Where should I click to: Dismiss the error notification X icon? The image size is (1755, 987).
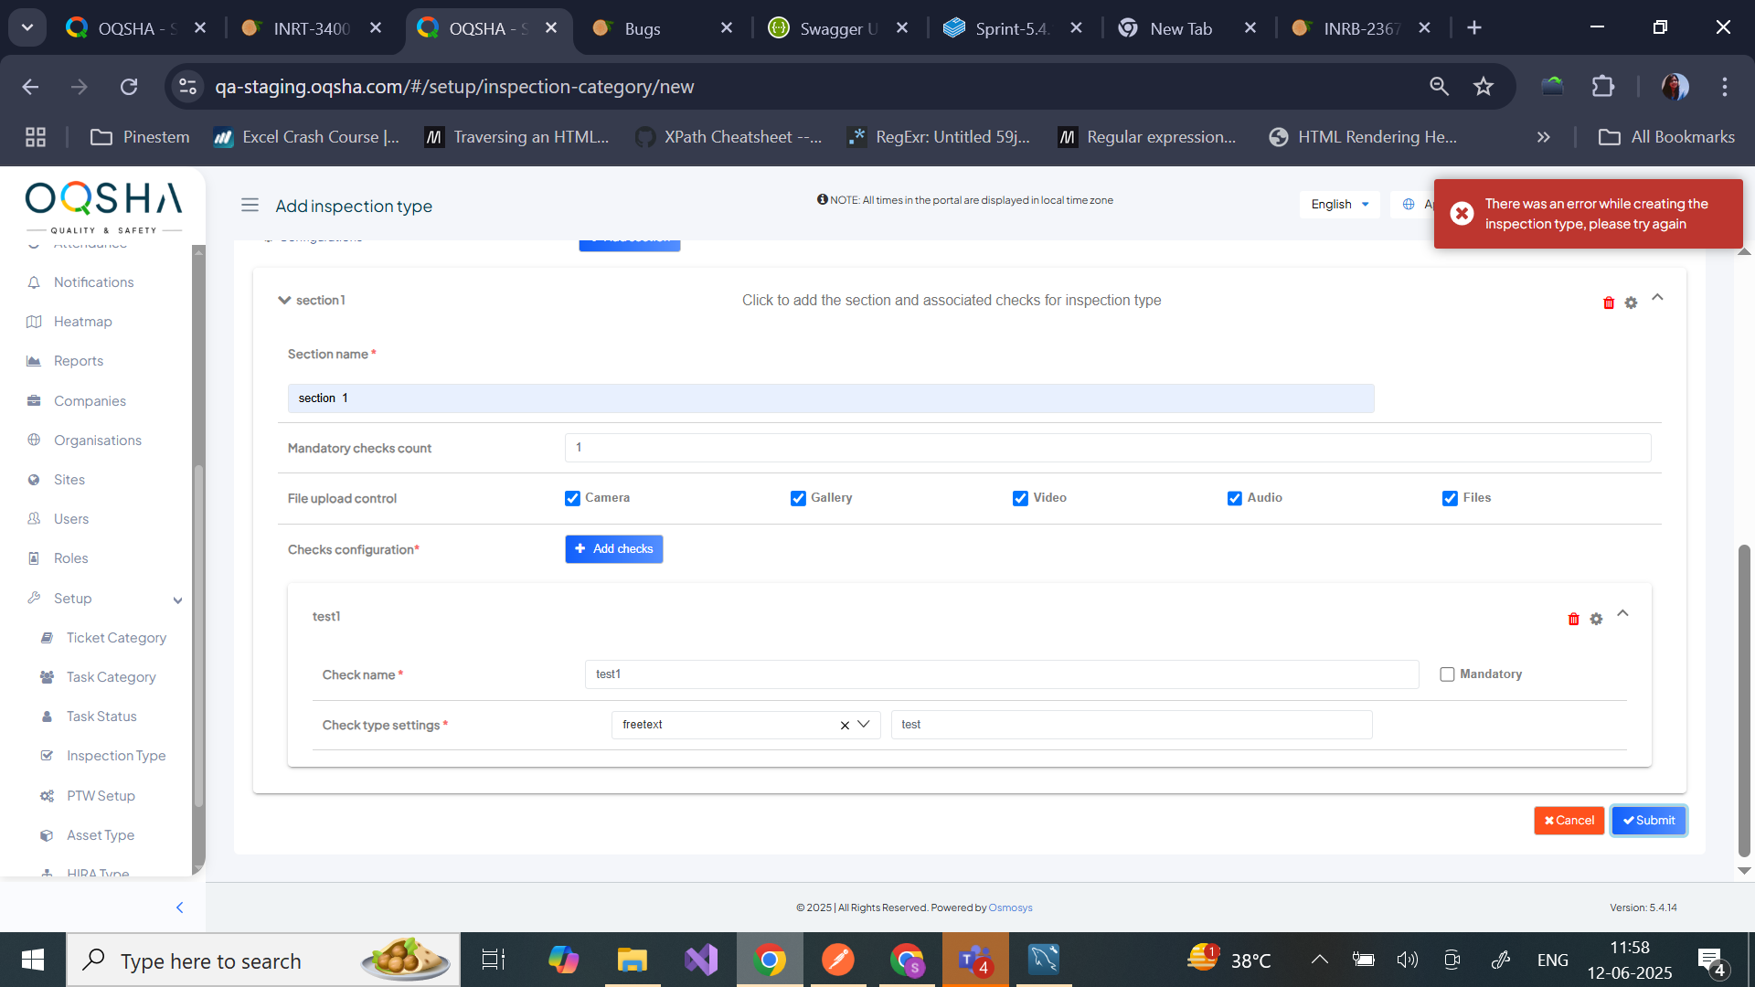coord(1462,213)
